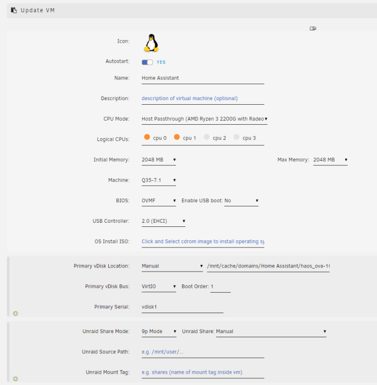
Task: Open the BIOS dropdown
Action: tap(158, 201)
